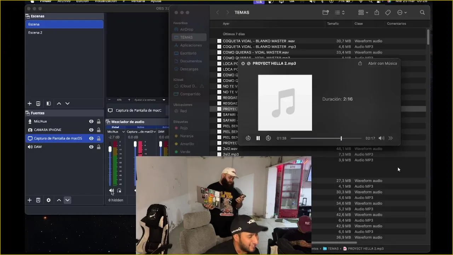Go forward in Finder navigation
The width and height of the screenshot is (453, 255).
[x=227, y=12]
